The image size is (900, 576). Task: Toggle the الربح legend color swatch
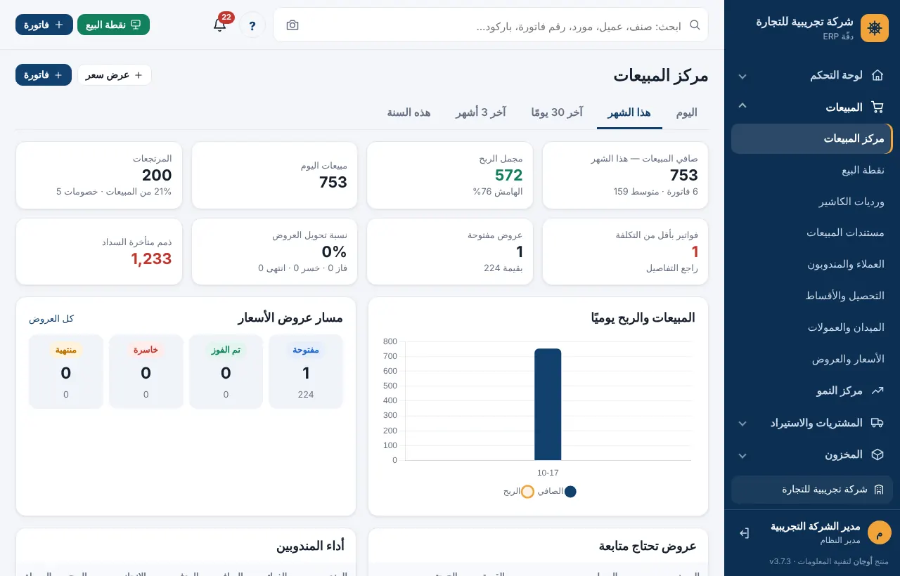pyautogui.click(x=527, y=492)
